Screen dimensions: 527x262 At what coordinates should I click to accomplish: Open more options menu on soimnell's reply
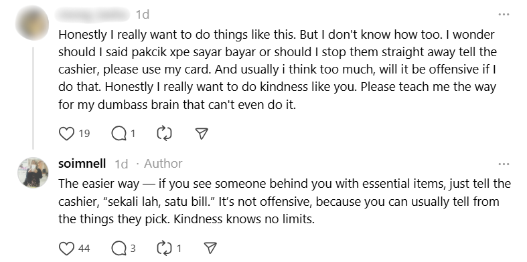(504, 164)
